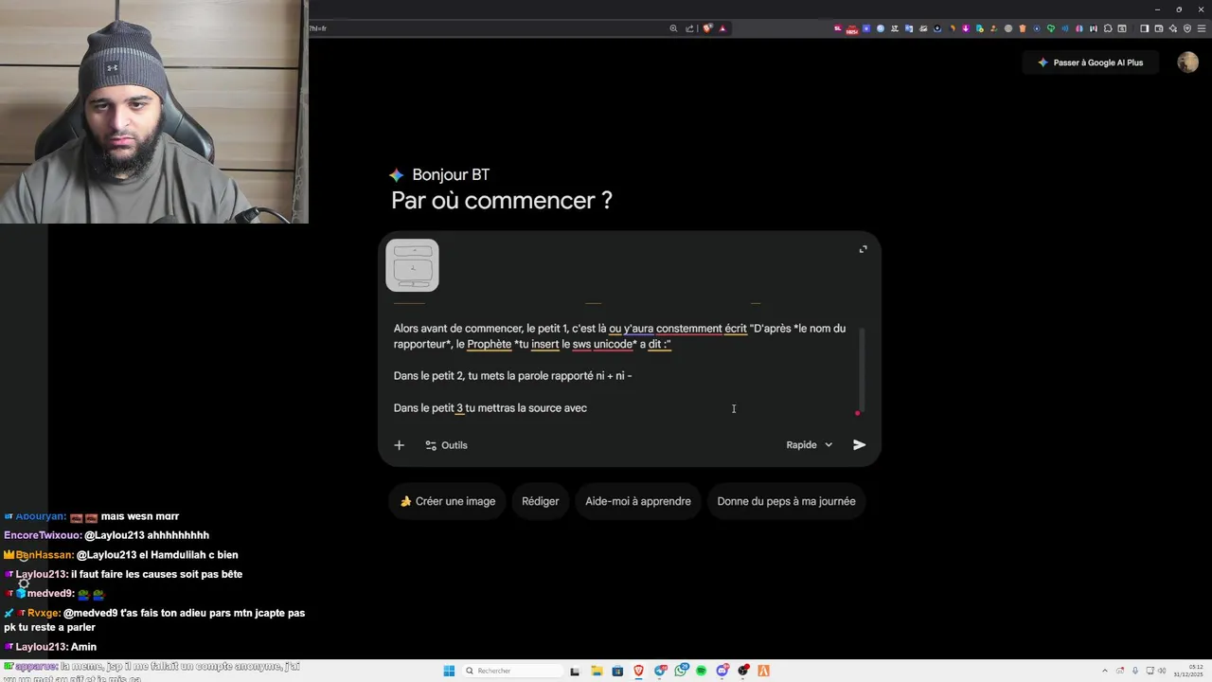Open the attached image thumbnail
This screenshot has width=1212, height=682.
[x=412, y=265]
